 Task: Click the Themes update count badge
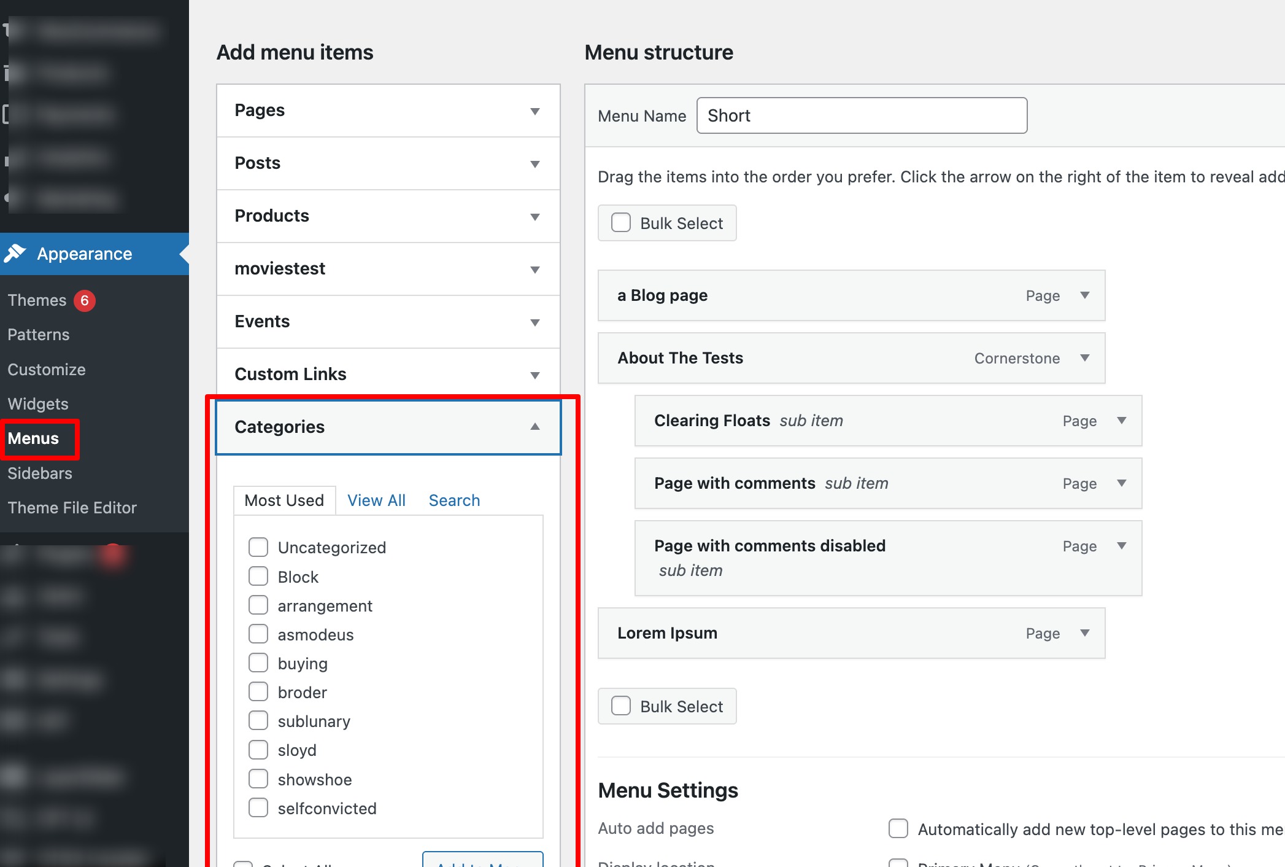pos(85,301)
